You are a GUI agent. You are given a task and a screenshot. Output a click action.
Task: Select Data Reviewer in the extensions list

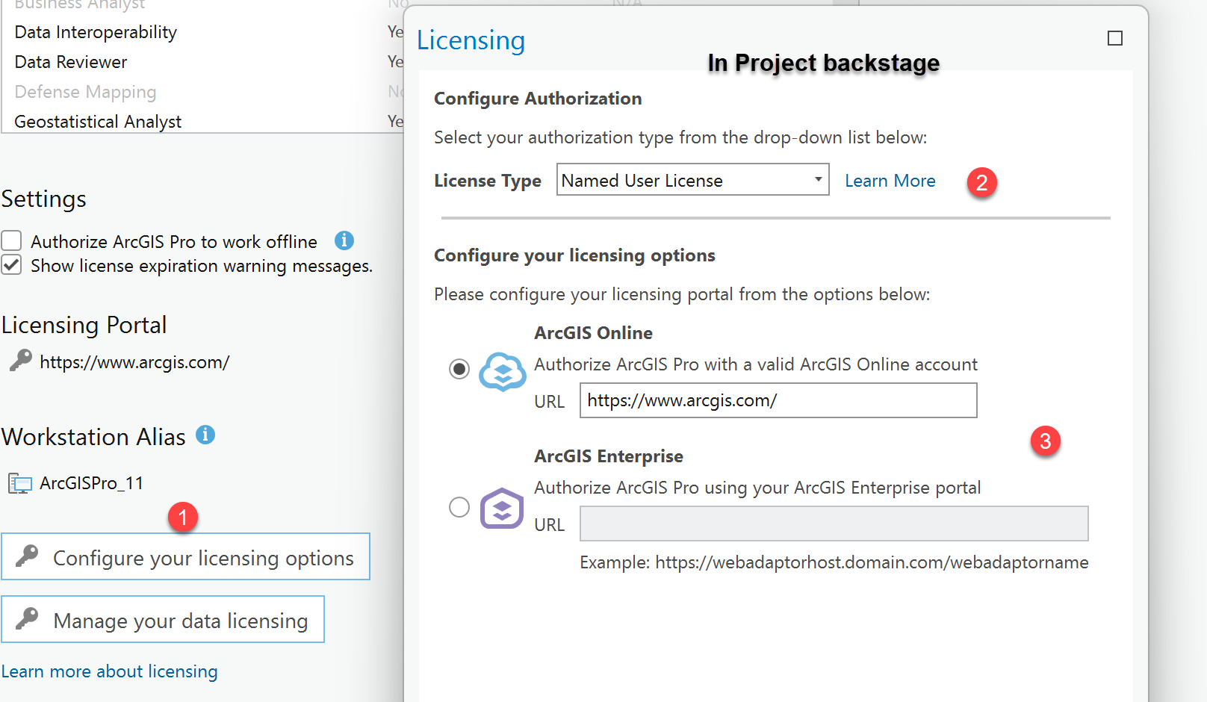(70, 61)
